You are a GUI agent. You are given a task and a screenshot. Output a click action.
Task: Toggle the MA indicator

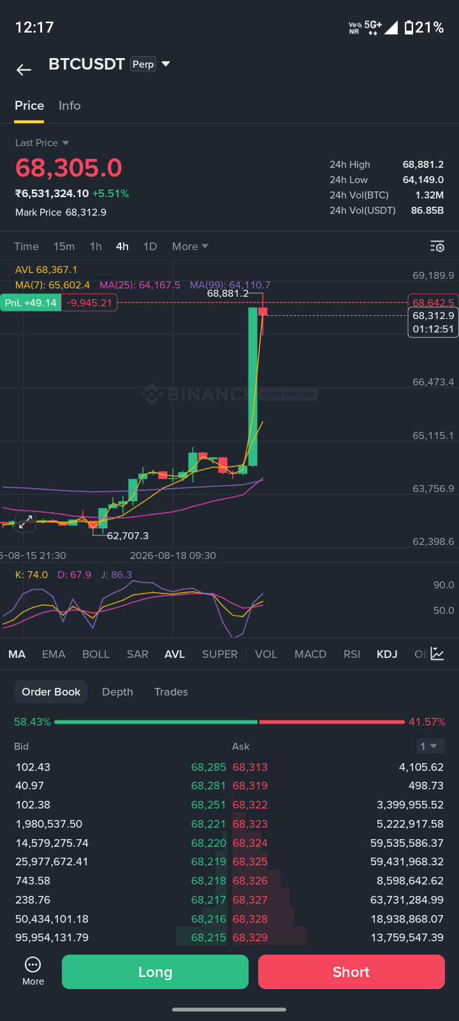point(17,654)
